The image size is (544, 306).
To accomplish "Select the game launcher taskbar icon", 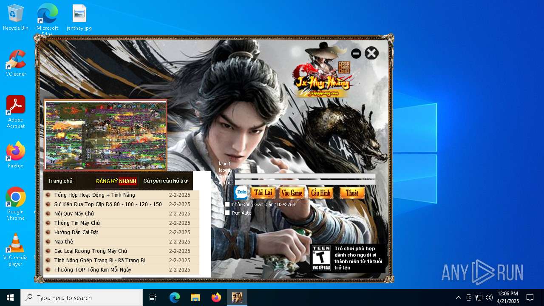I will pyautogui.click(x=237, y=297).
